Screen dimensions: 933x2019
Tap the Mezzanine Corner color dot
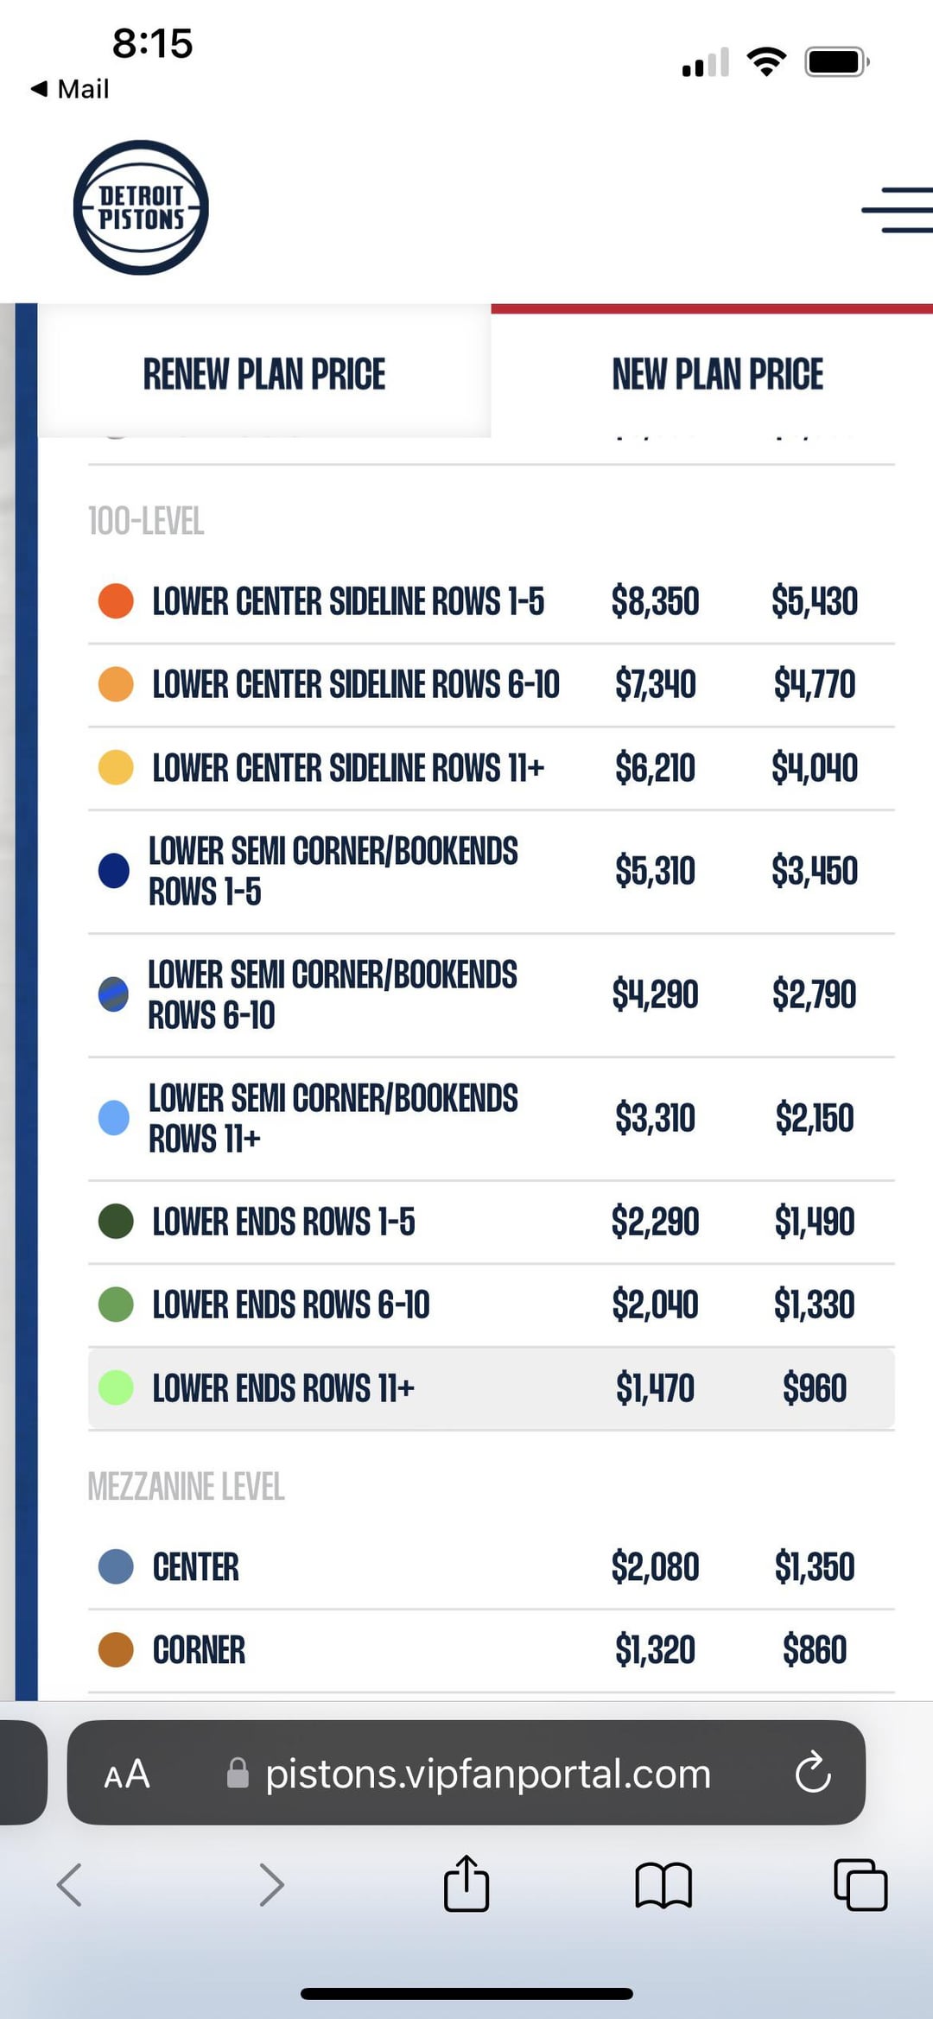(x=116, y=1649)
